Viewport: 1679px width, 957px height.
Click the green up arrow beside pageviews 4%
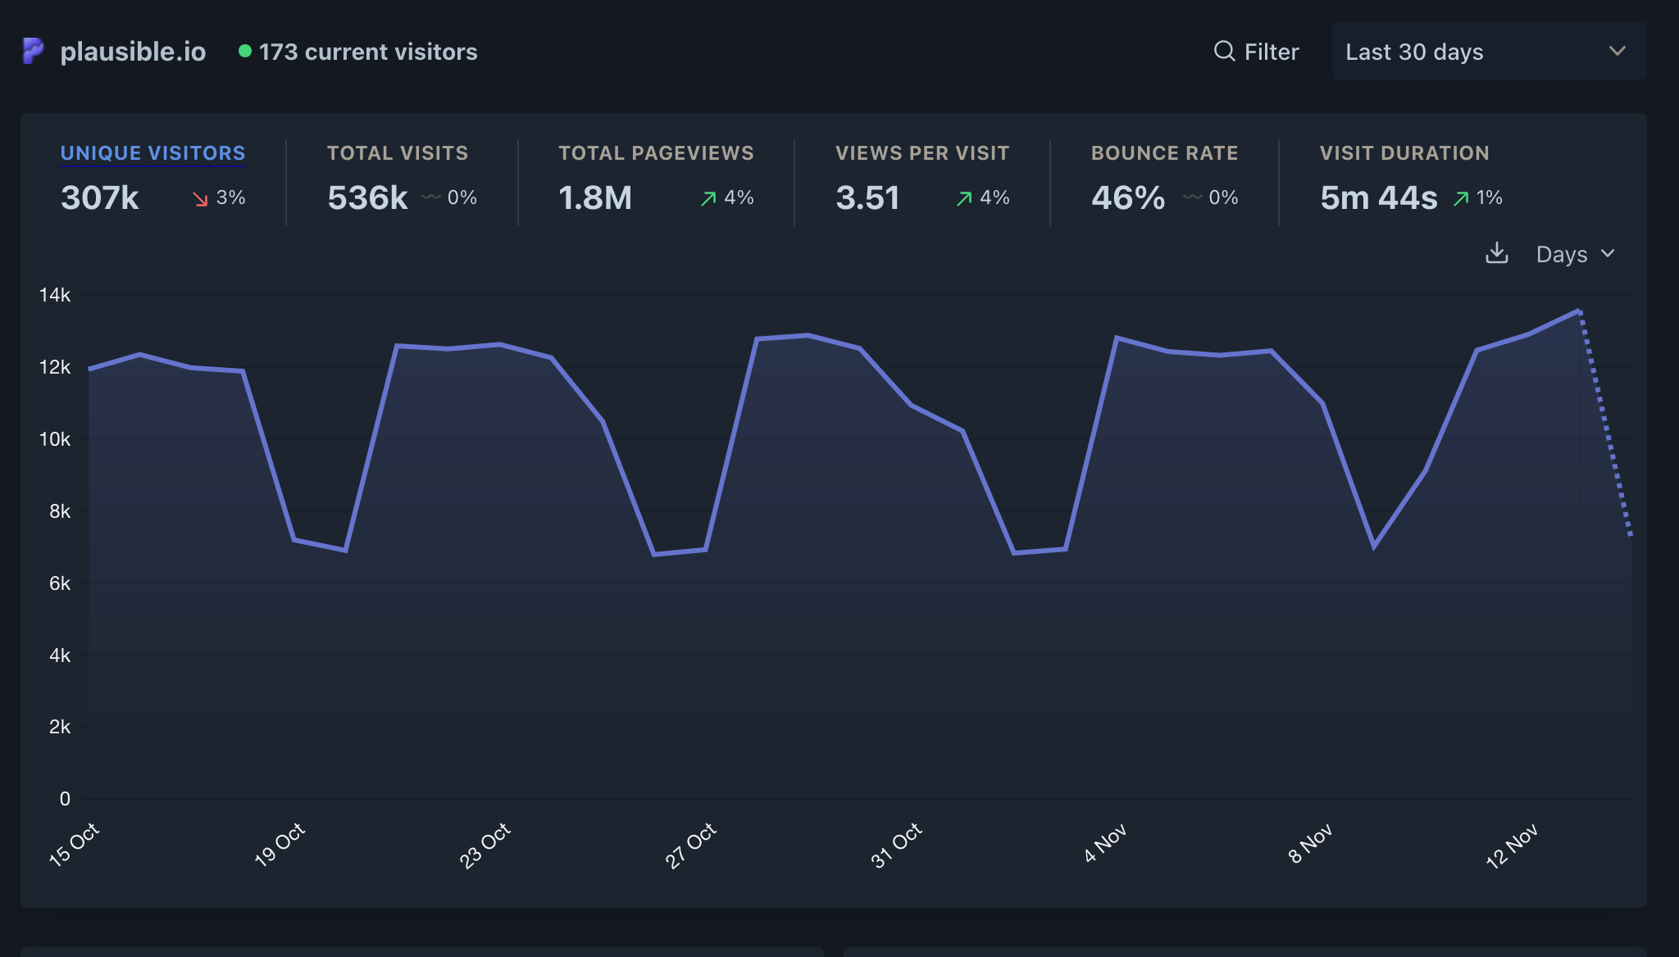(708, 198)
